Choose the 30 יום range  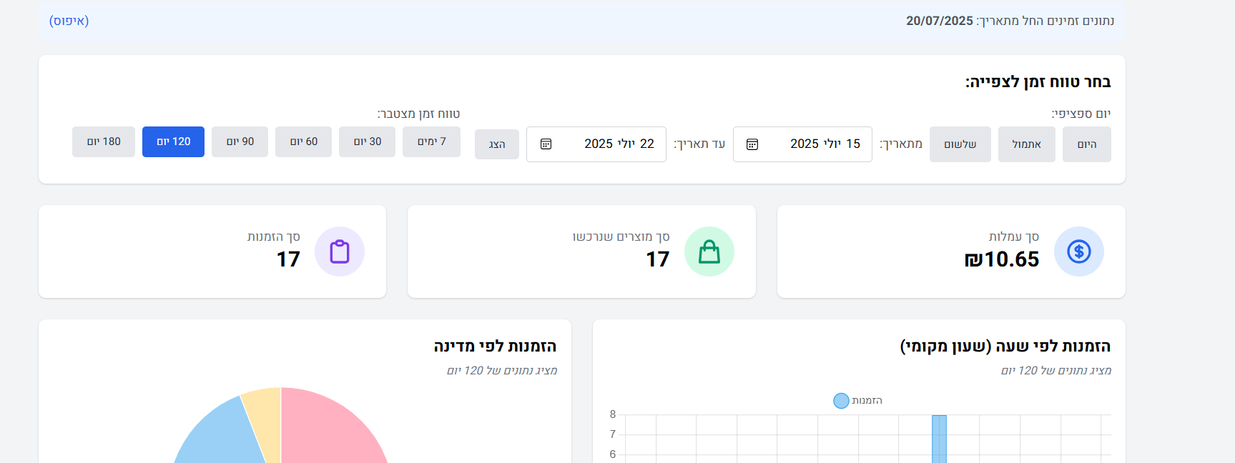coord(367,141)
